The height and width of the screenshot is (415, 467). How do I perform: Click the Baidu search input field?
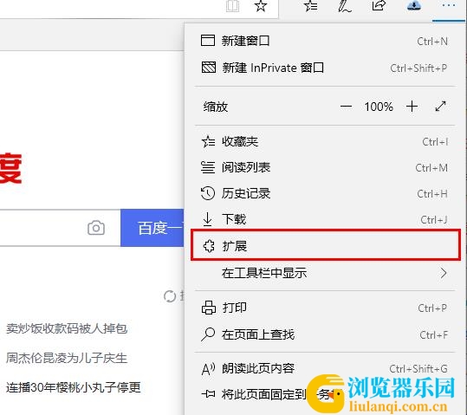click(42, 228)
